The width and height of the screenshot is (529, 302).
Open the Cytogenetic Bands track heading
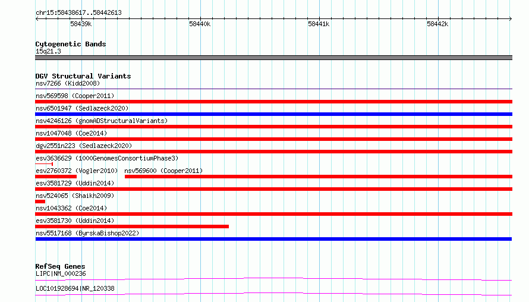71,44
